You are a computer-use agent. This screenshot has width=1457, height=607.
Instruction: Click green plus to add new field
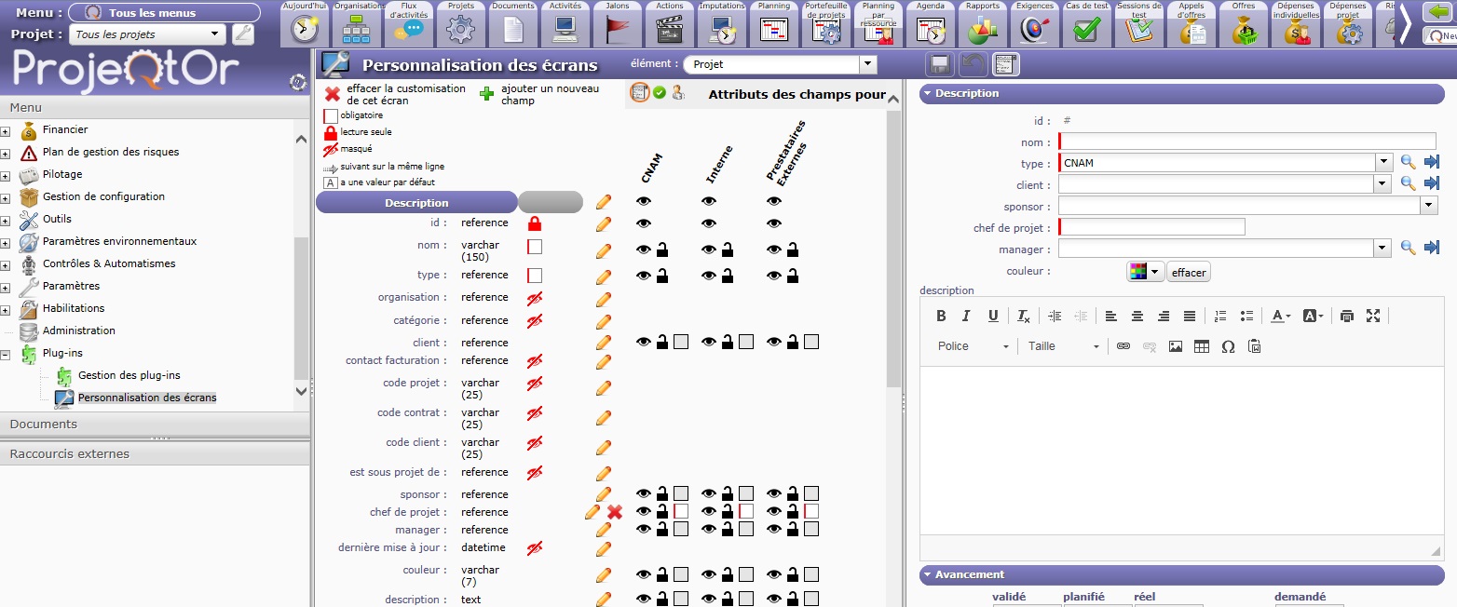[x=486, y=94]
